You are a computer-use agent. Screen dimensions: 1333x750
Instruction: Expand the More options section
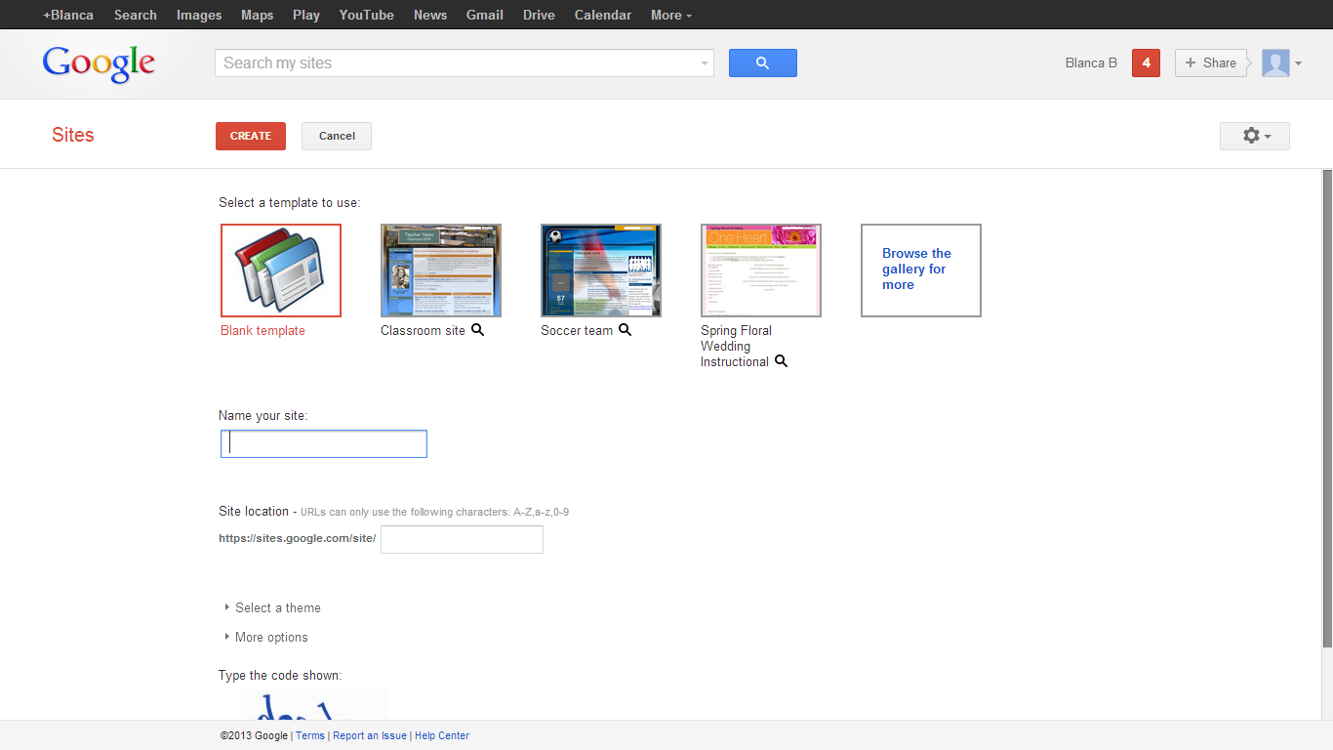point(266,637)
